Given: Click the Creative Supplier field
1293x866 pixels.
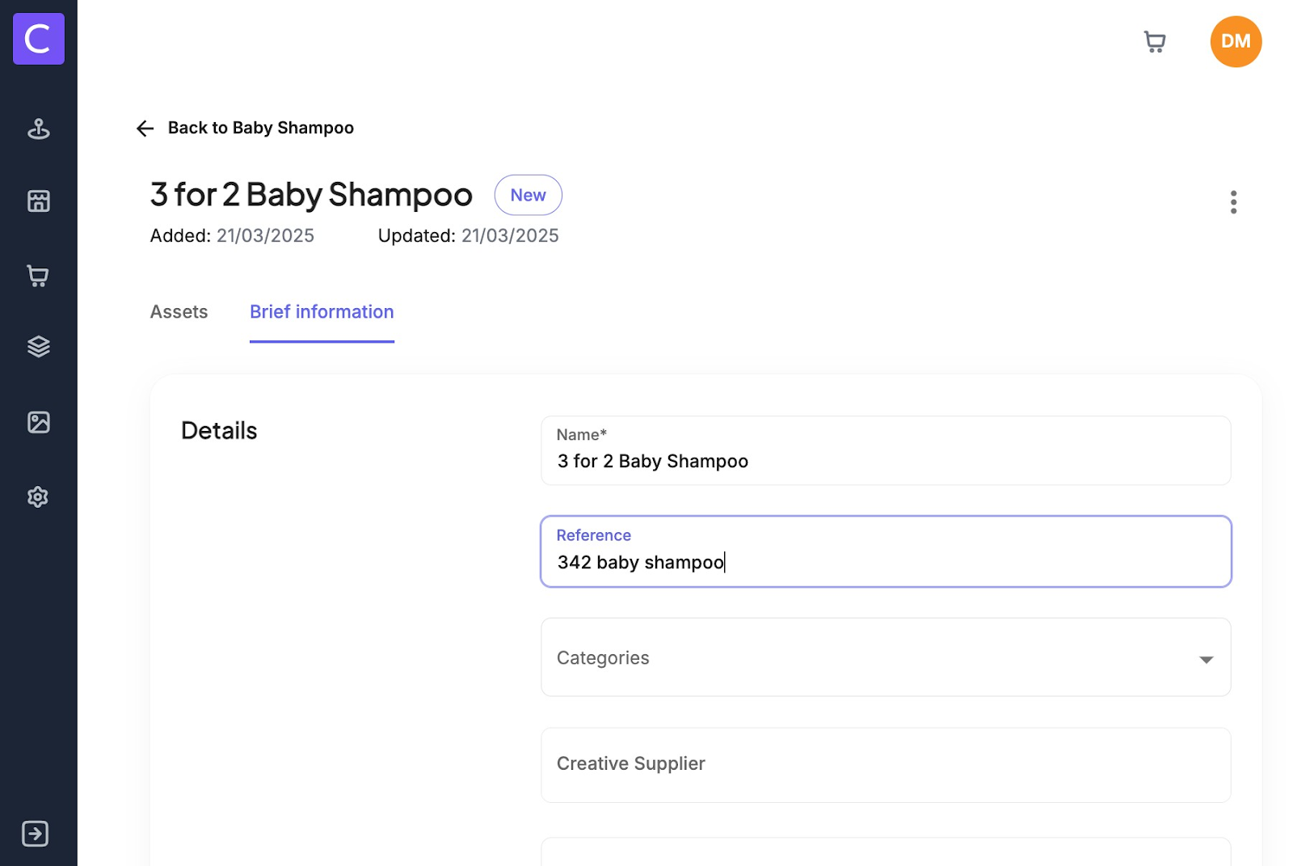Looking at the screenshot, I should [885, 764].
